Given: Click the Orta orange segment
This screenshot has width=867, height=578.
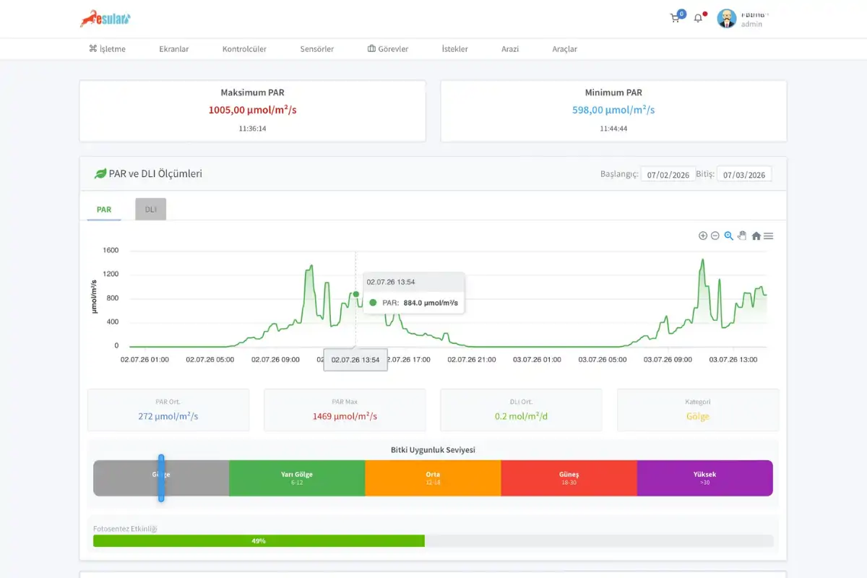Looking at the screenshot, I should coord(433,478).
